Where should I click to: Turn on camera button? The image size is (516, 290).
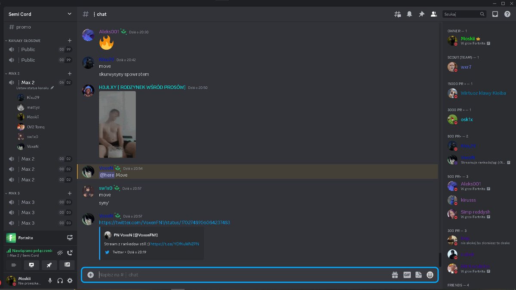pyautogui.click(x=13, y=265)
